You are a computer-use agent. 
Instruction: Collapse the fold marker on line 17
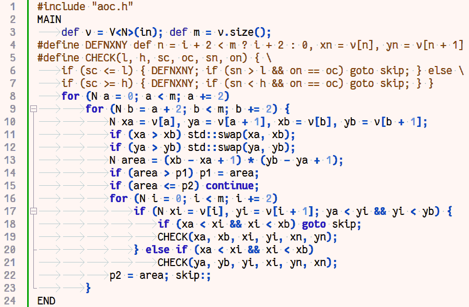(33, 211)
